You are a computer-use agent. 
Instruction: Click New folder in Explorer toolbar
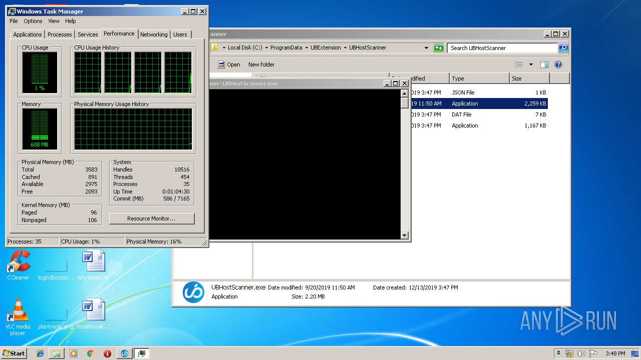point(261,64)
